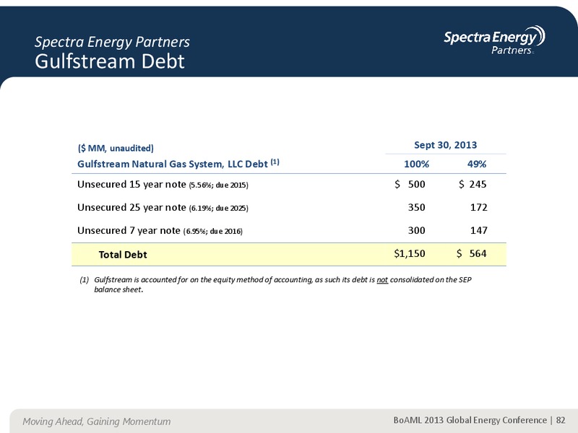
Task: Select the 'Unsecured 25 year note' row label
Action: [131, 207]
